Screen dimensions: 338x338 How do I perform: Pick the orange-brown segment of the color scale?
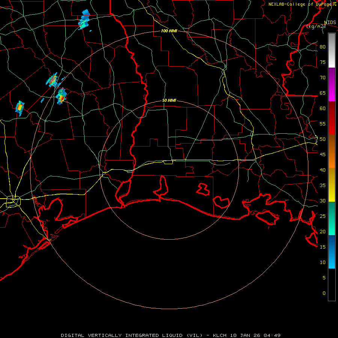(332, 151)
